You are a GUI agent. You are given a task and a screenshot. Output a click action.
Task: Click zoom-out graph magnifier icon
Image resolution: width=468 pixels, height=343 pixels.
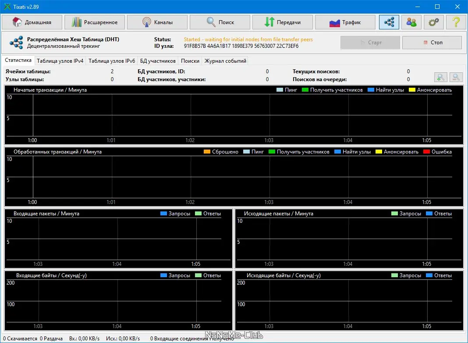[456, 77]
